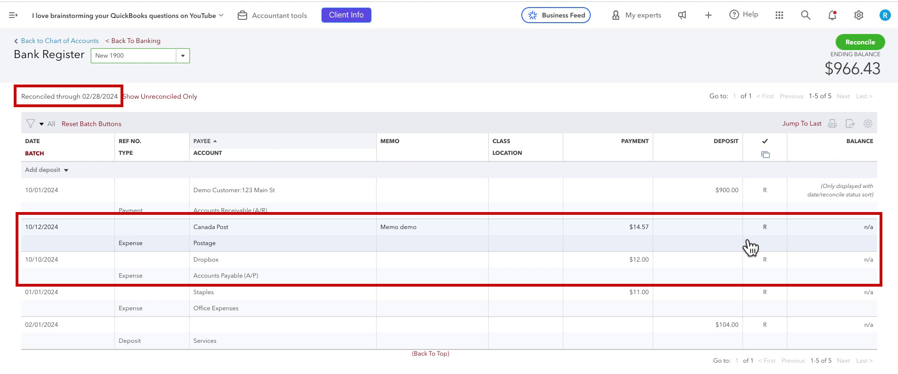Image resolution: width=898 pixels, height=374 pixels.
Task: Open the hamburger navigation menu icon
Action: [13, 16]
